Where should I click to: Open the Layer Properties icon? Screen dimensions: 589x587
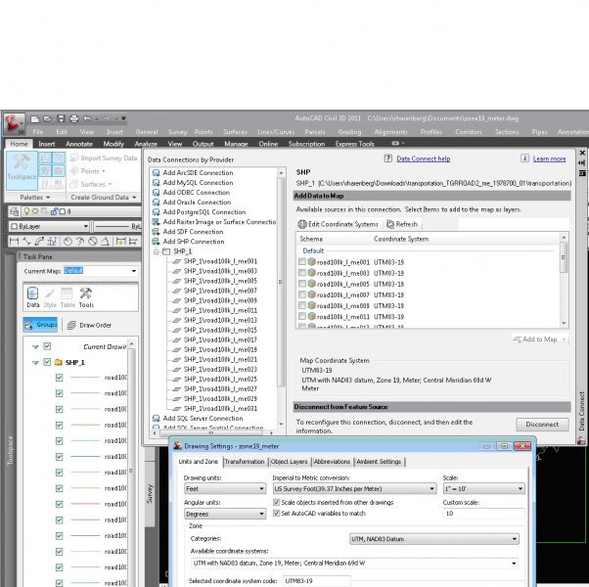pos(15,211)
